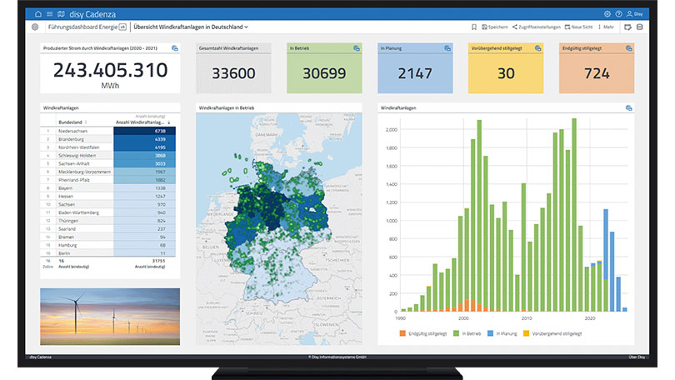The image size is (675, 380).
Task: Toggle In Betrieb legend swatch
Action: coord(457,333)
